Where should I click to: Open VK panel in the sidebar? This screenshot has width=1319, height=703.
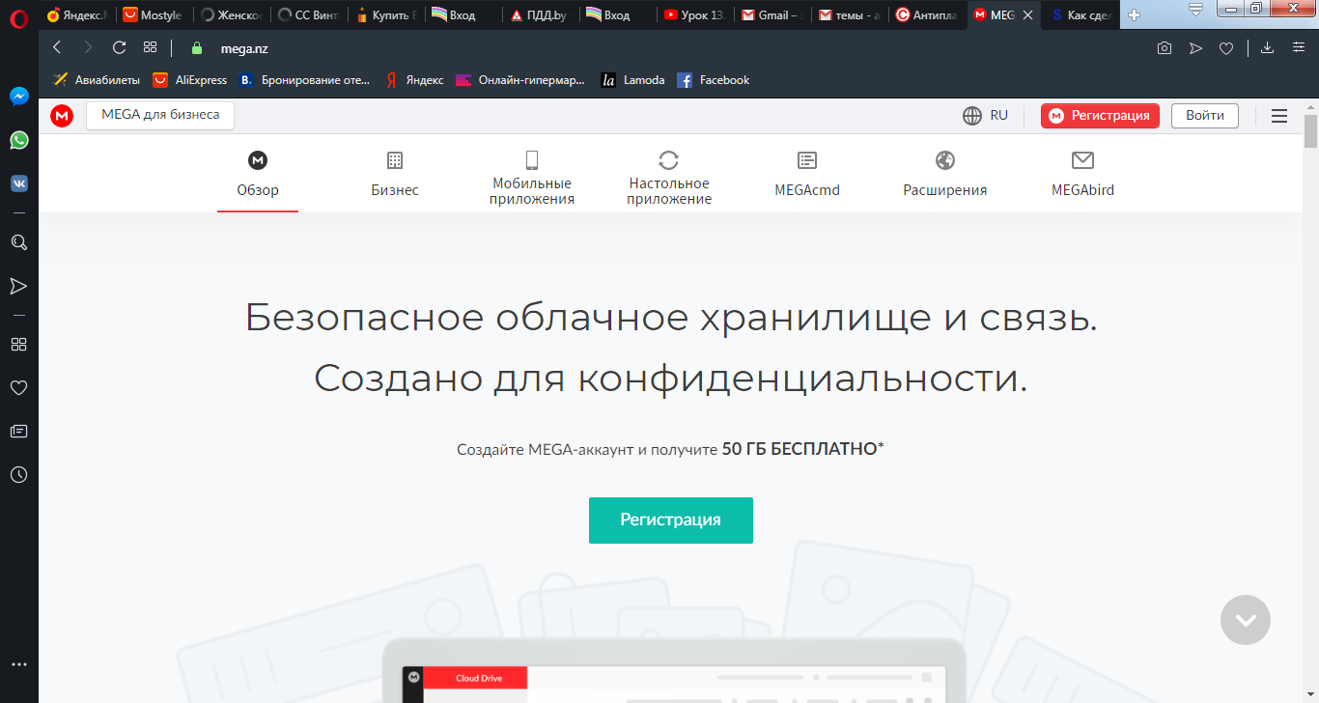(18, 183)
